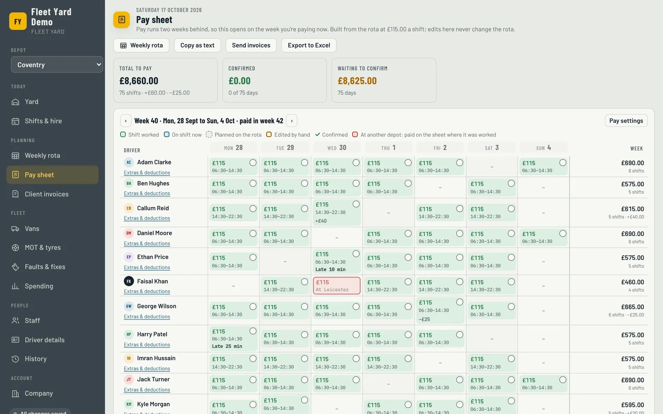The height and width of the screenshot is (414, 663).
Task: Click the FY logo badge
Action: (x=18, y=22)
